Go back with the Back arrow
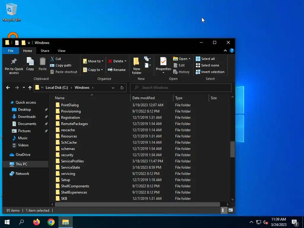The image size is (304, 228). (x=8, y=88)
